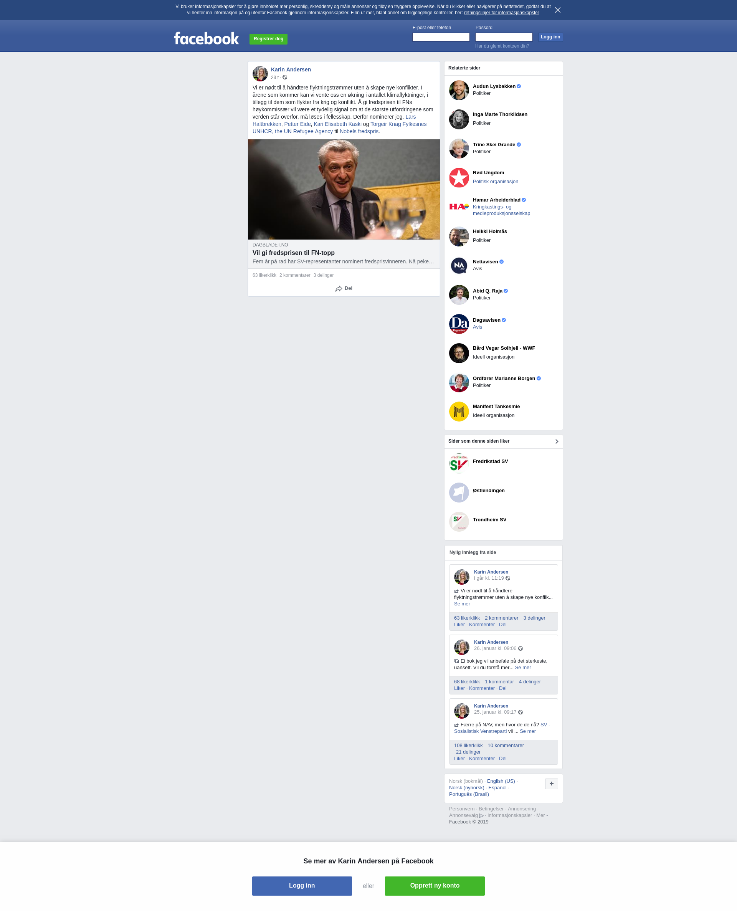Click the green Registrer deg button

pyautogui.click(x=268, y=39)
